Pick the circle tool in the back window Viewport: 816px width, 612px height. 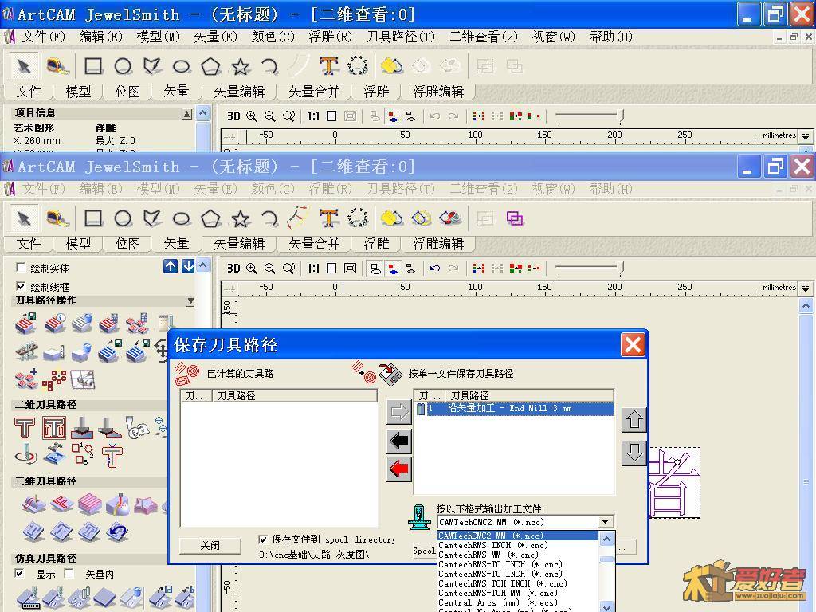(123, 66)
